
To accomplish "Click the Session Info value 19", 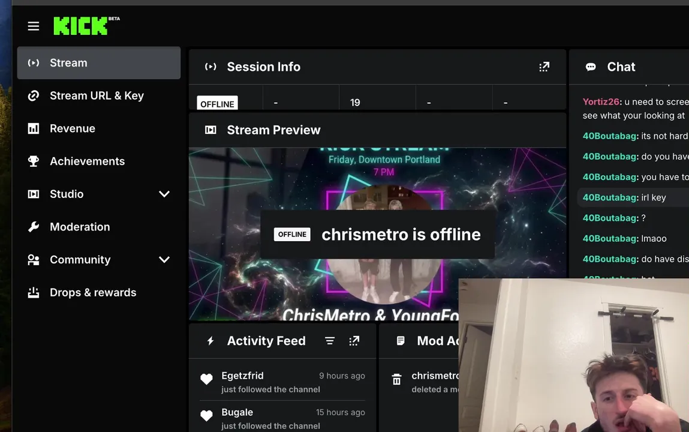I will pyautogui.click(x=355, y=103).
